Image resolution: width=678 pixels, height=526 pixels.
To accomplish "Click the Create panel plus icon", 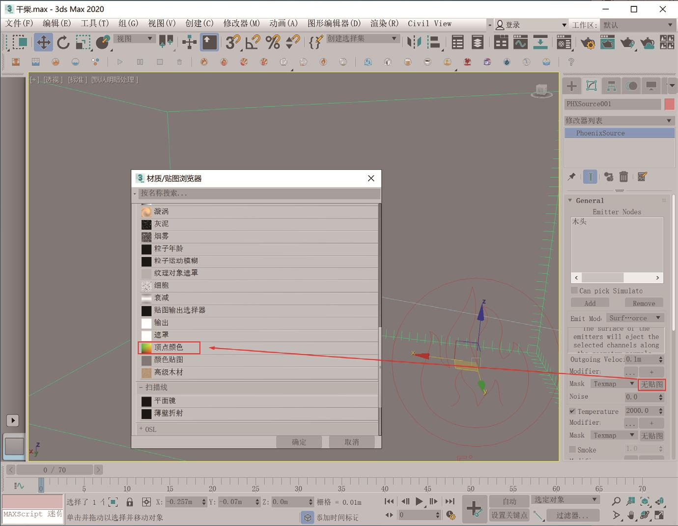I will [x=571, y=86].
